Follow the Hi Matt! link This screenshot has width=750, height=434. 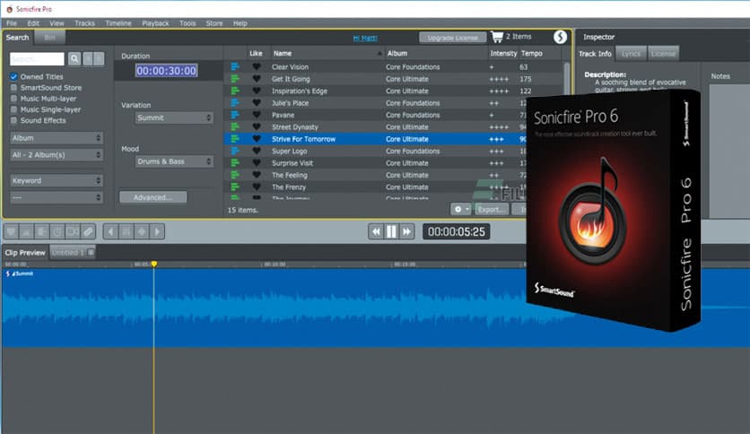(365, 38)
